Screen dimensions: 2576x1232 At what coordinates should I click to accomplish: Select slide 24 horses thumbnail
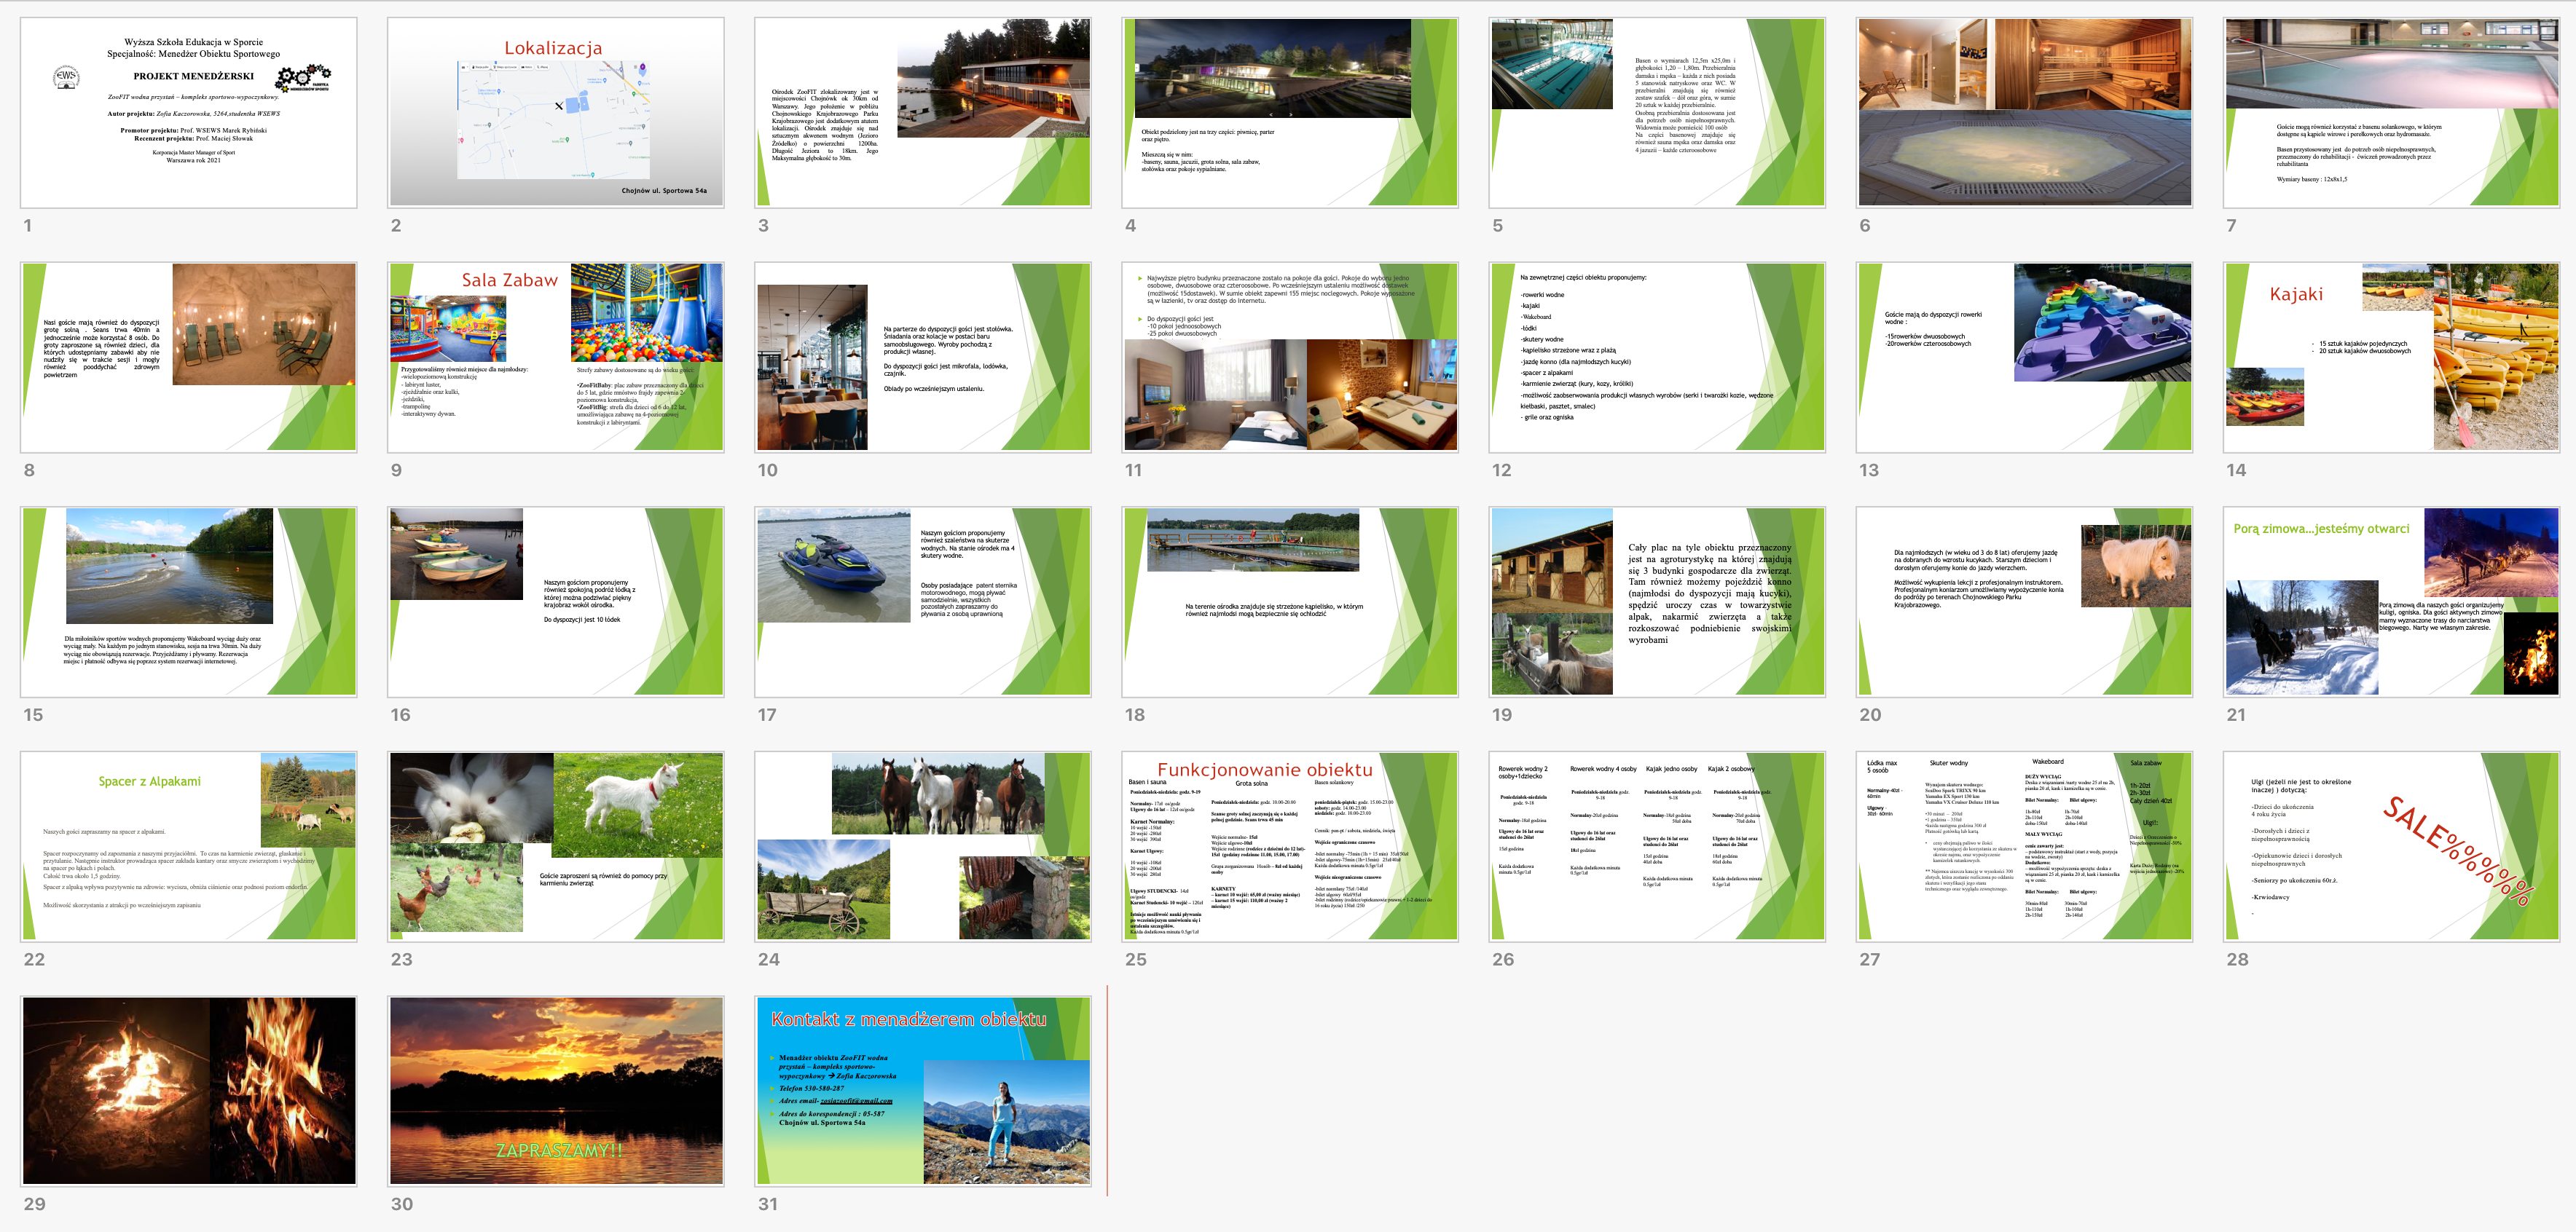[922, 846]
